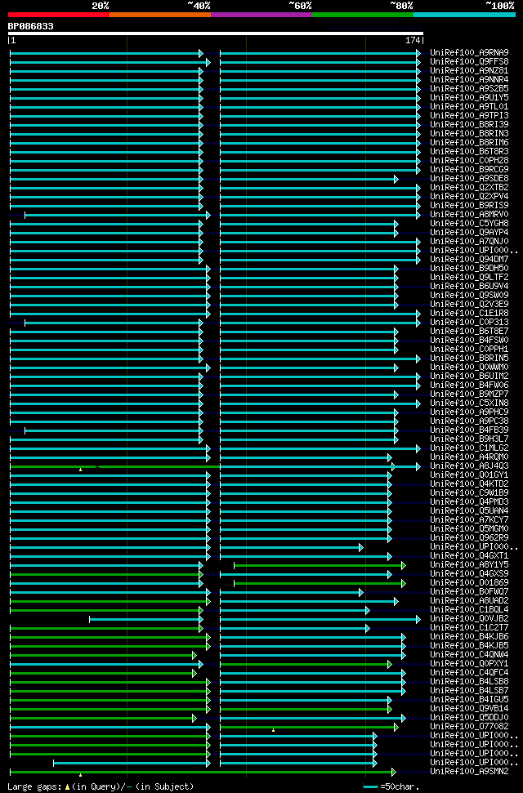
Task: Click UniRef100_C0P313 label
Action: [469, 323]
